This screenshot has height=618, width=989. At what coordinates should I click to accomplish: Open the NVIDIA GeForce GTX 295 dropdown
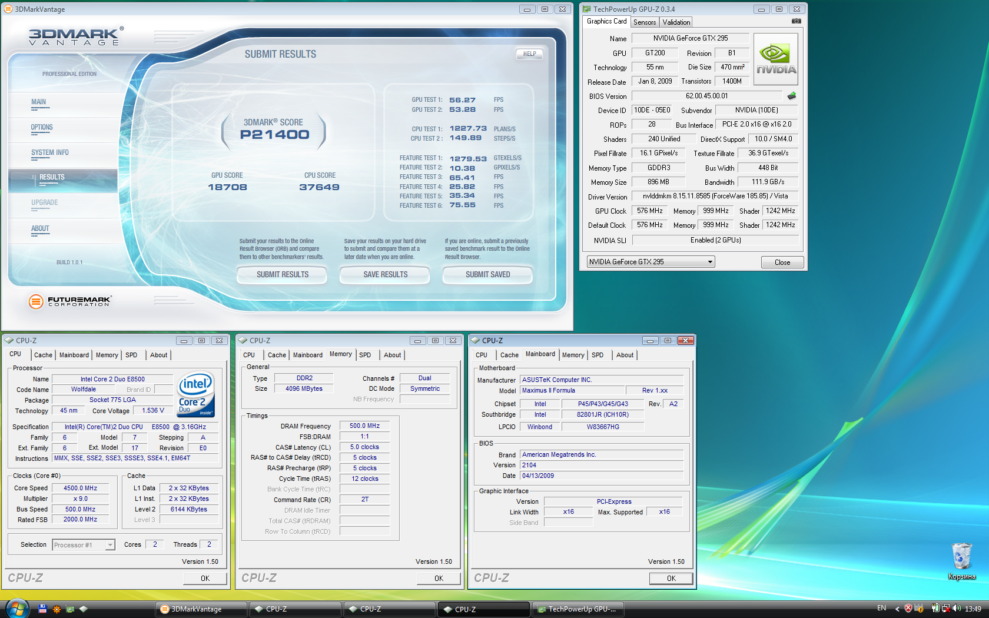click(651, 262)
